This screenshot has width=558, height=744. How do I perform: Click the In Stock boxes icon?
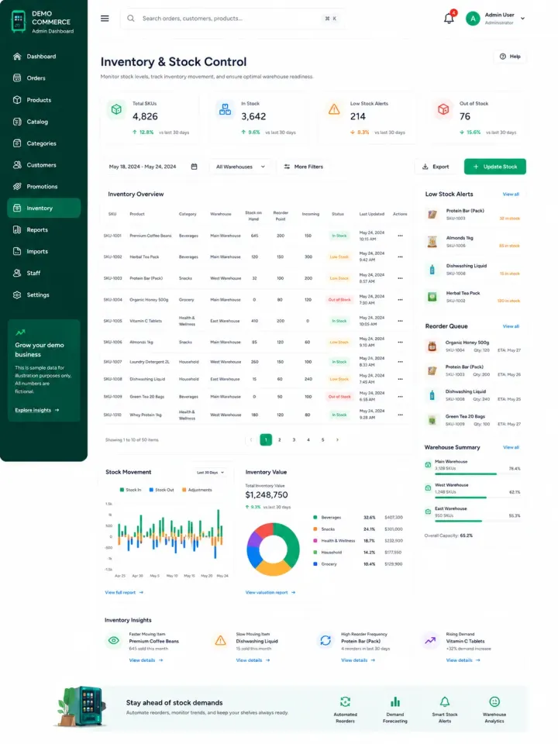tap(225, 109)
